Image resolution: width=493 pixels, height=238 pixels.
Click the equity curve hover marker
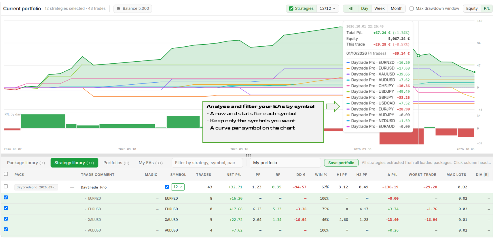click(x=418, y=56)
